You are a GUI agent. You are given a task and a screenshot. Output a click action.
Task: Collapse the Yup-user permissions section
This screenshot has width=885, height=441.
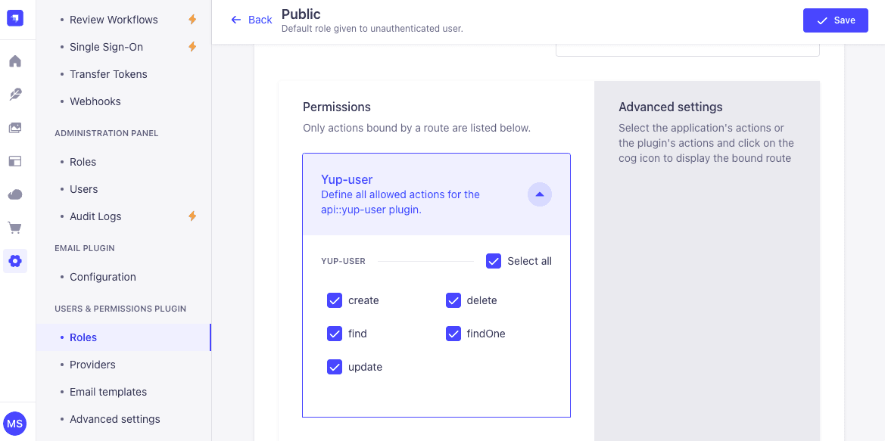[x=539, y=194]
